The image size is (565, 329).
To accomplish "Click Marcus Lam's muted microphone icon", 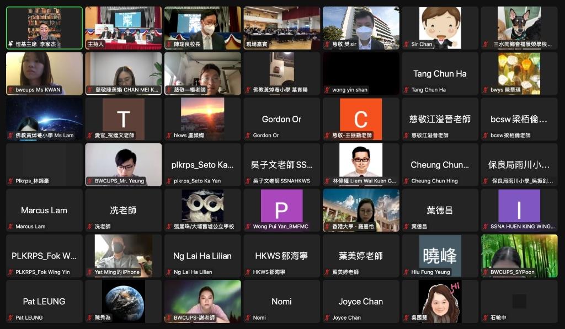I will [x=10, y=226].
